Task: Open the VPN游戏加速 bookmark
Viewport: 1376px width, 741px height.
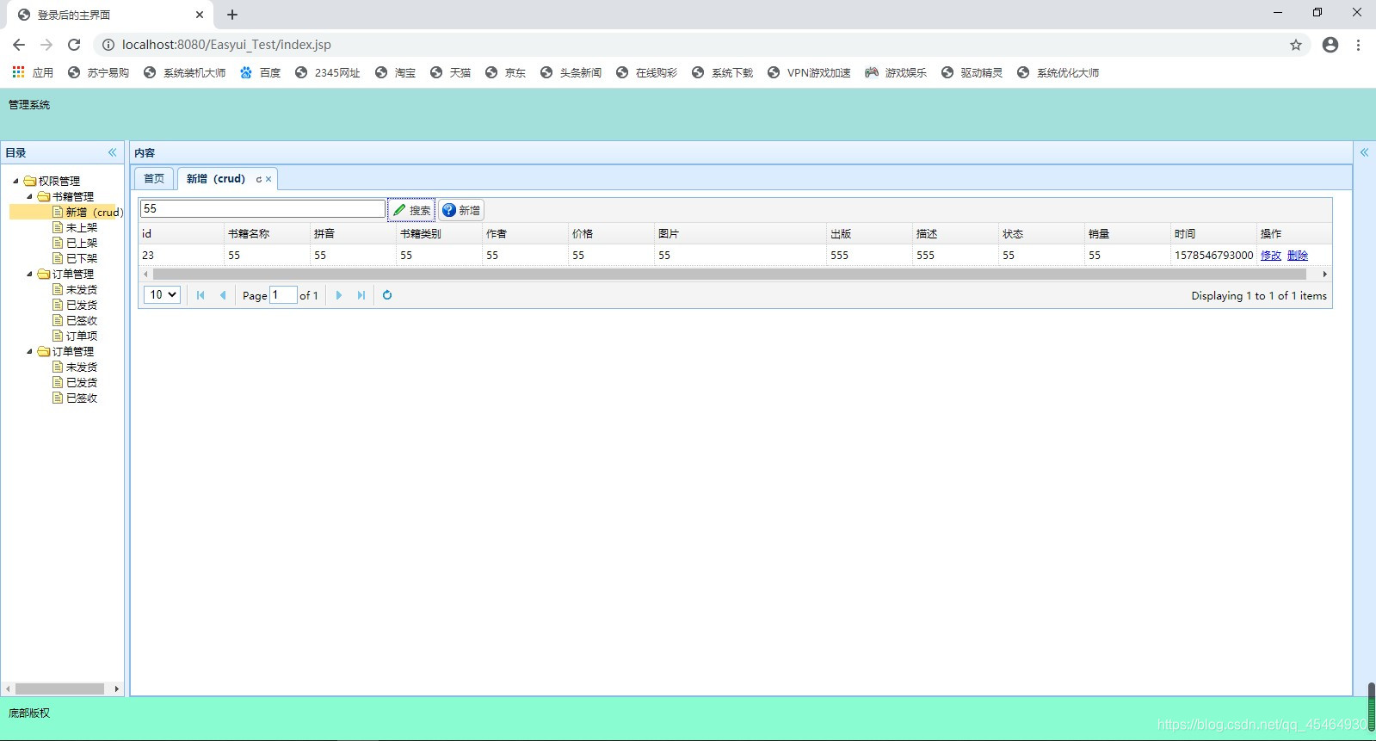Action: pyautogui.click(x=809, y=73)
